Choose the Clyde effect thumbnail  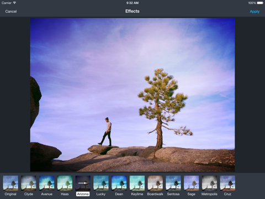(29, 183)
